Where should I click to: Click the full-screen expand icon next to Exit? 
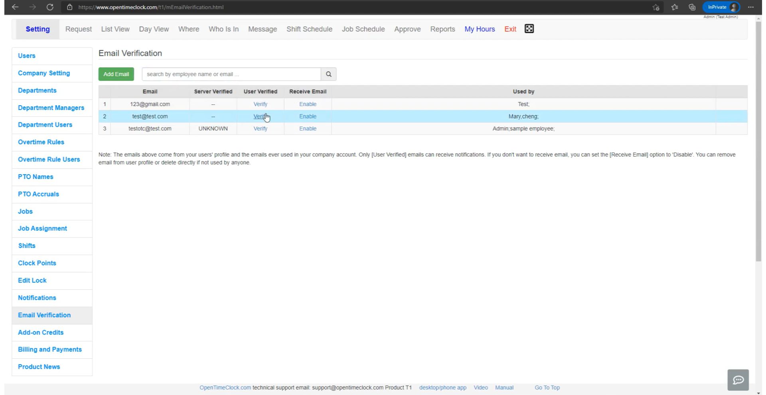pos(529,29)
